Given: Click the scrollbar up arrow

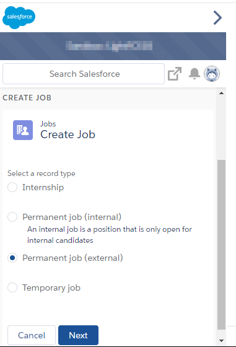Looking at the screenshot, I should tap(221, 93).
